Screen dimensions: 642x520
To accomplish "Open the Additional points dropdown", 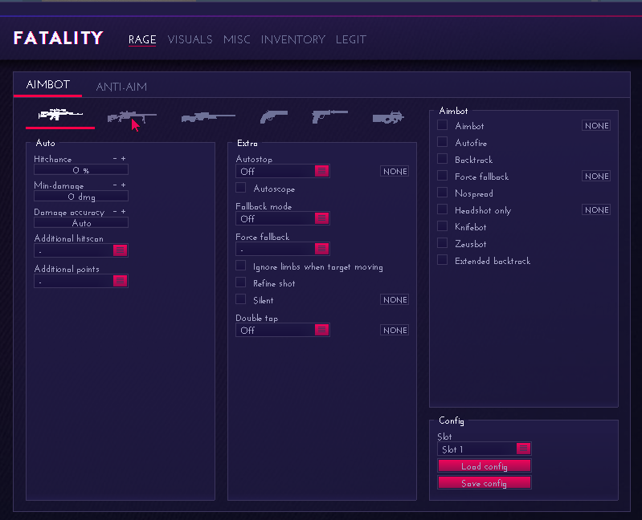I will pyautogui.click(x=81, y=281).
